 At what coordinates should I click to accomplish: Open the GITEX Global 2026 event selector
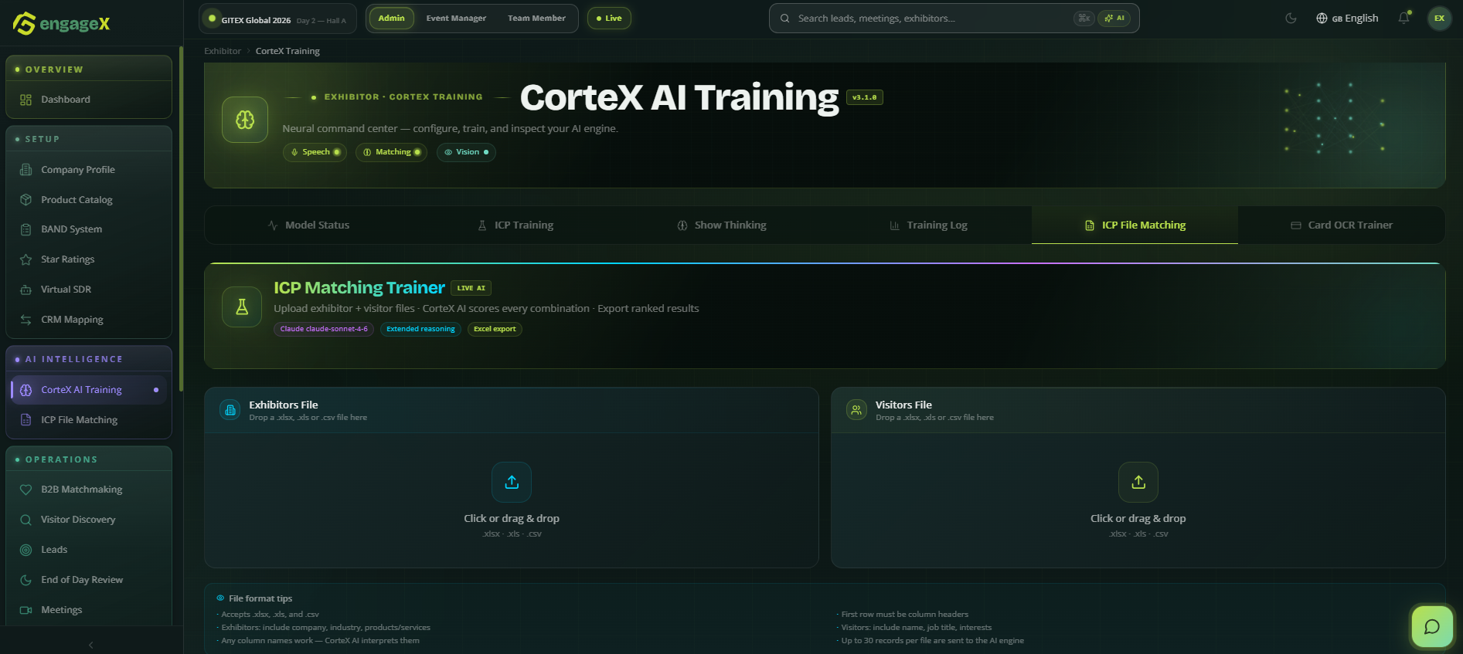277,19
